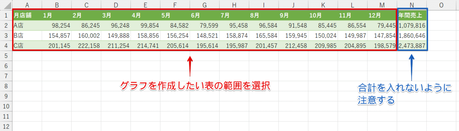Image resolution: width=459 pixels, height=131 pixels.
Task: Click cell with value 222,158
Action: tap(86, 46)
